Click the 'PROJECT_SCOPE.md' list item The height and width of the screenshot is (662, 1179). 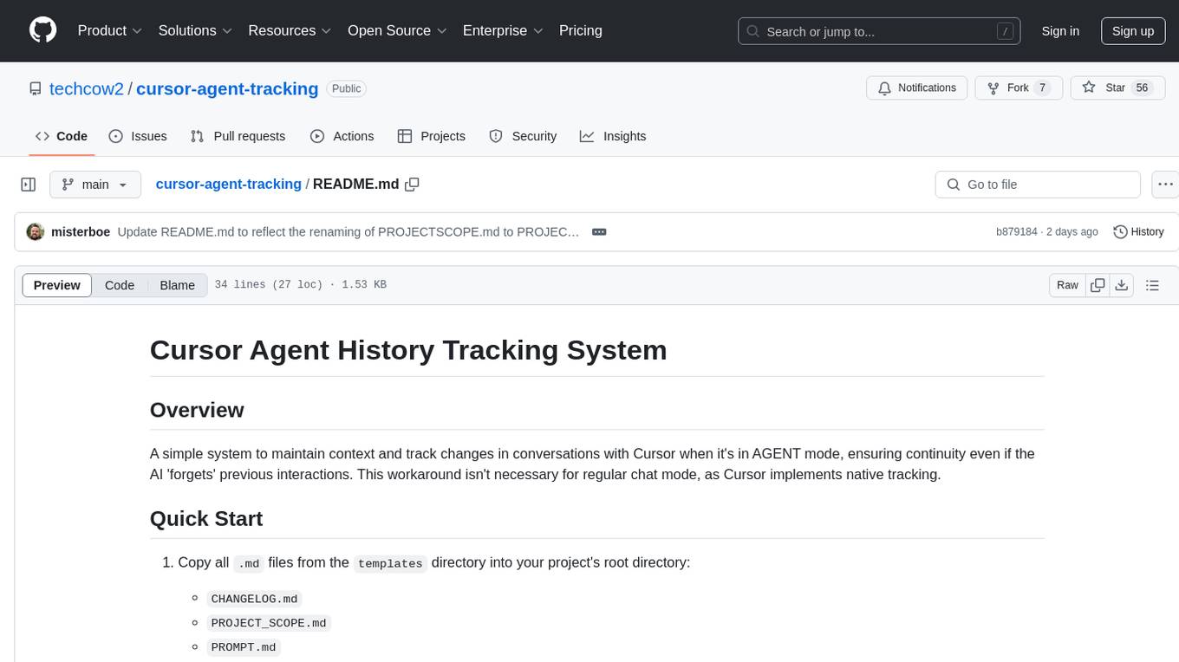coord(269,623)
